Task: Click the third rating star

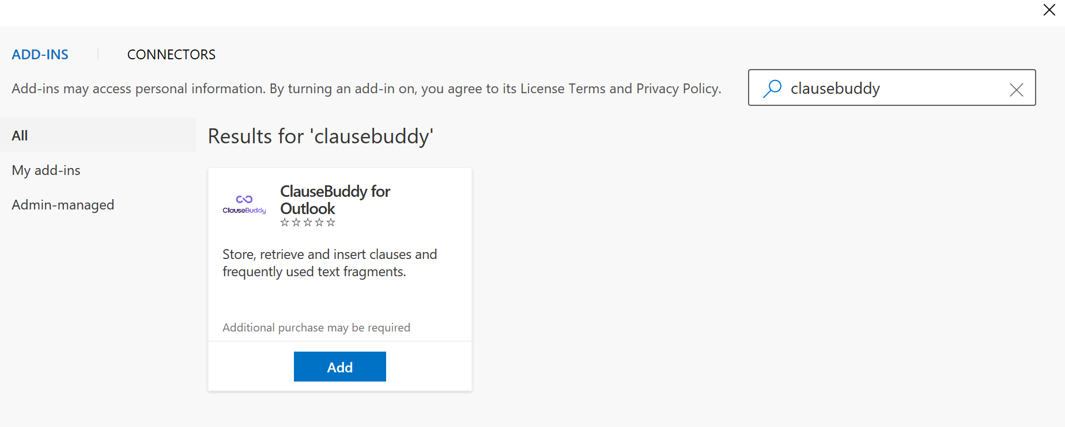Action: (x=308, y=223)
